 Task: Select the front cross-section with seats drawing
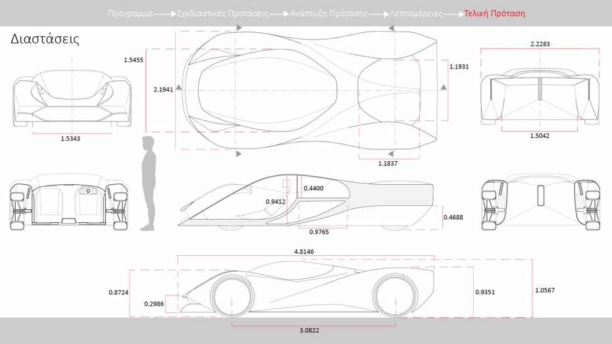[68, 202]
